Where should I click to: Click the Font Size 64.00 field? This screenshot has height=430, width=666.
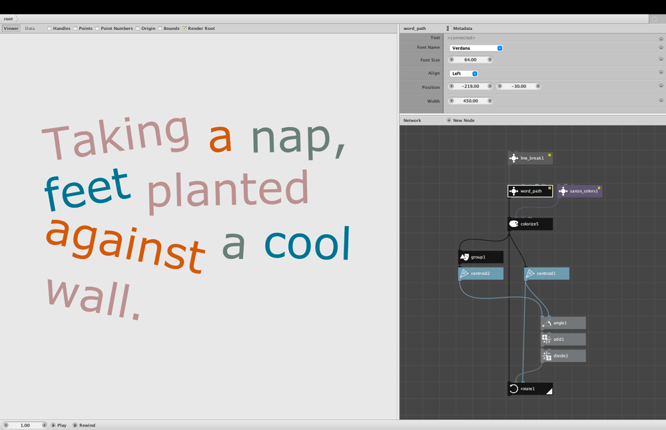click(471, 60)
